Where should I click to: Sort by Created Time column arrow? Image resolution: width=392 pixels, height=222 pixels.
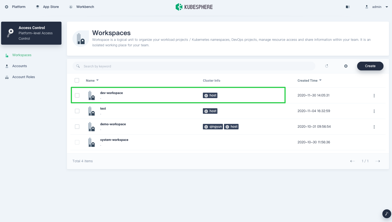(x=320, y=80)
